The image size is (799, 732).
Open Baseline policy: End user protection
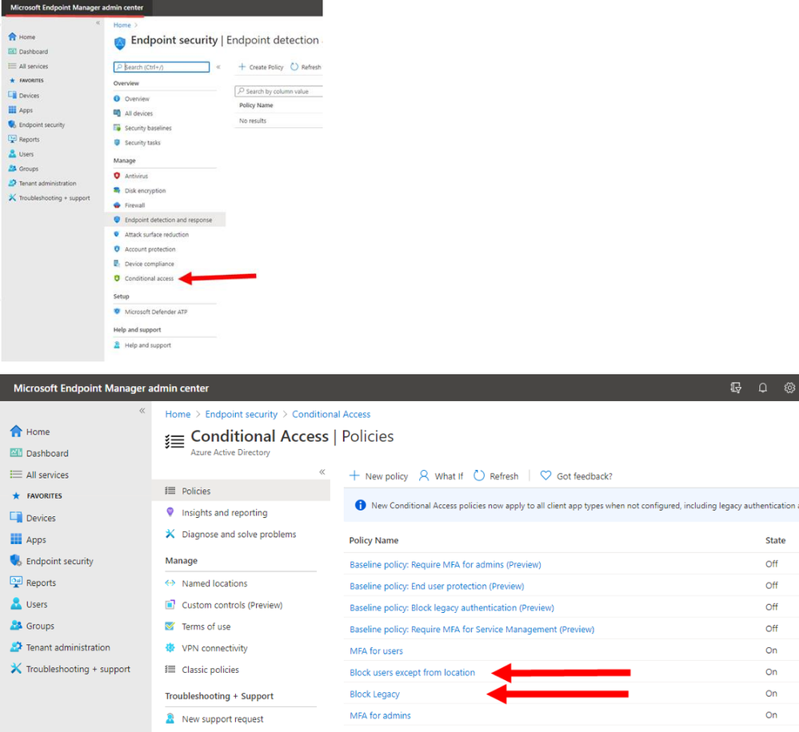(437, 586)
